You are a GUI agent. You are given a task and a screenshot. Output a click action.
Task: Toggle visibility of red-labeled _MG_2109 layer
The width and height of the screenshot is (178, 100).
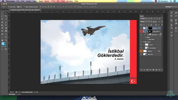141,31
